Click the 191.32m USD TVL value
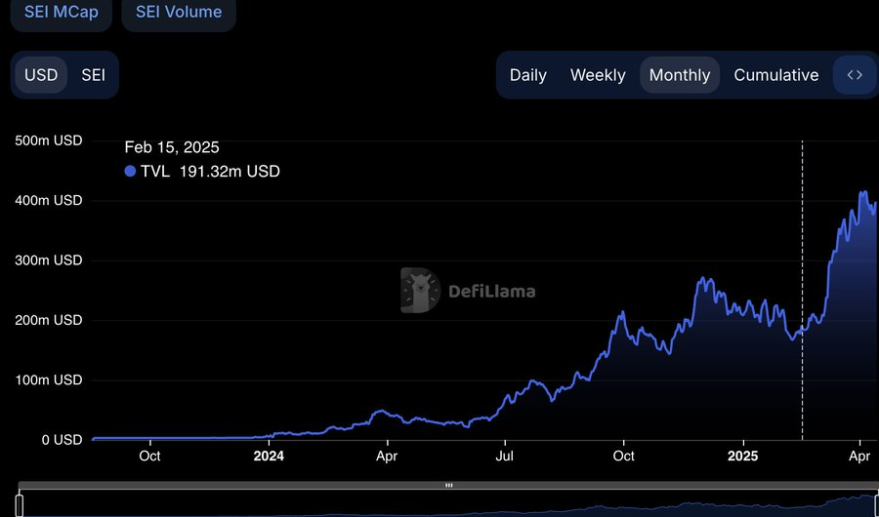The image size is (879, 517). [230, 172]
